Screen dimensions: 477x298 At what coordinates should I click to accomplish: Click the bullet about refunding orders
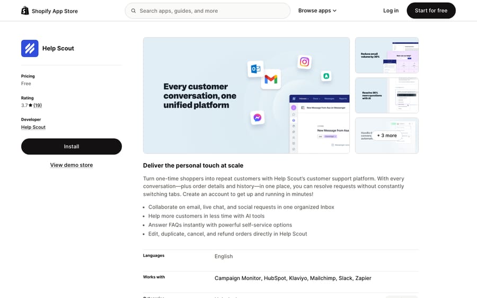pyautogui.click(x=227, y=234)
